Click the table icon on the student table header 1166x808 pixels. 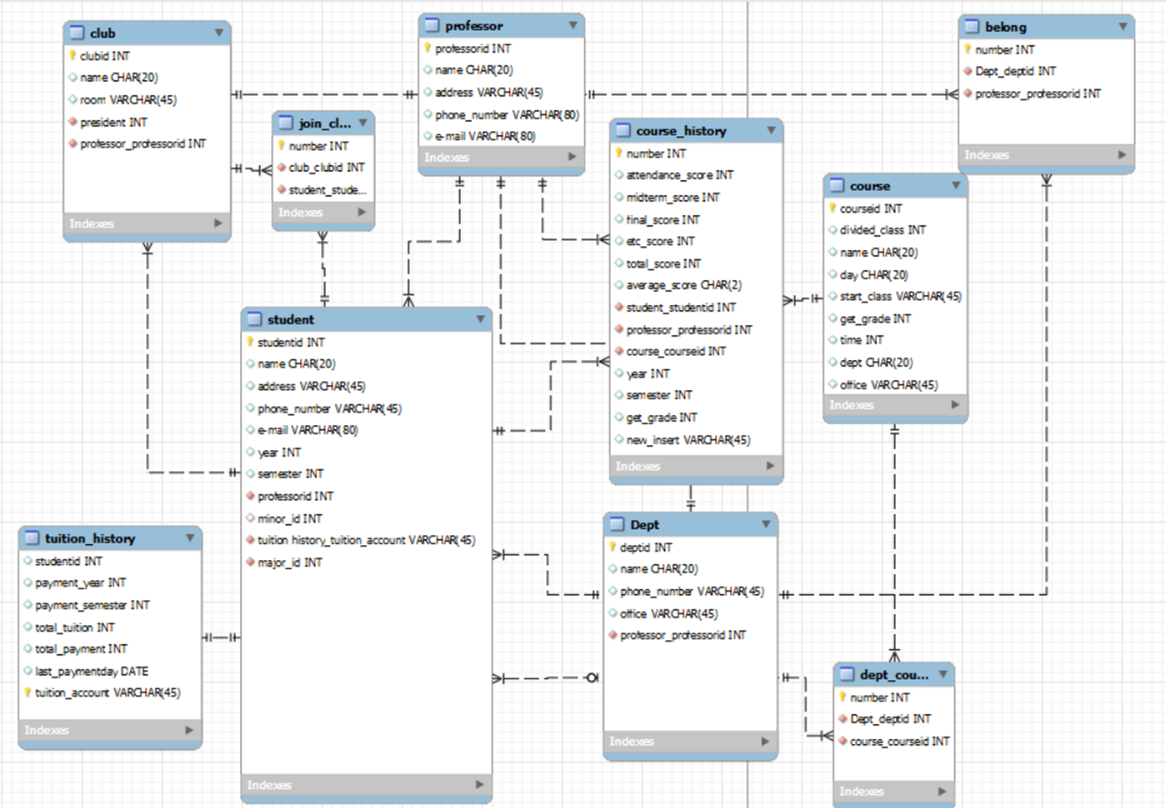click(254, 320)
